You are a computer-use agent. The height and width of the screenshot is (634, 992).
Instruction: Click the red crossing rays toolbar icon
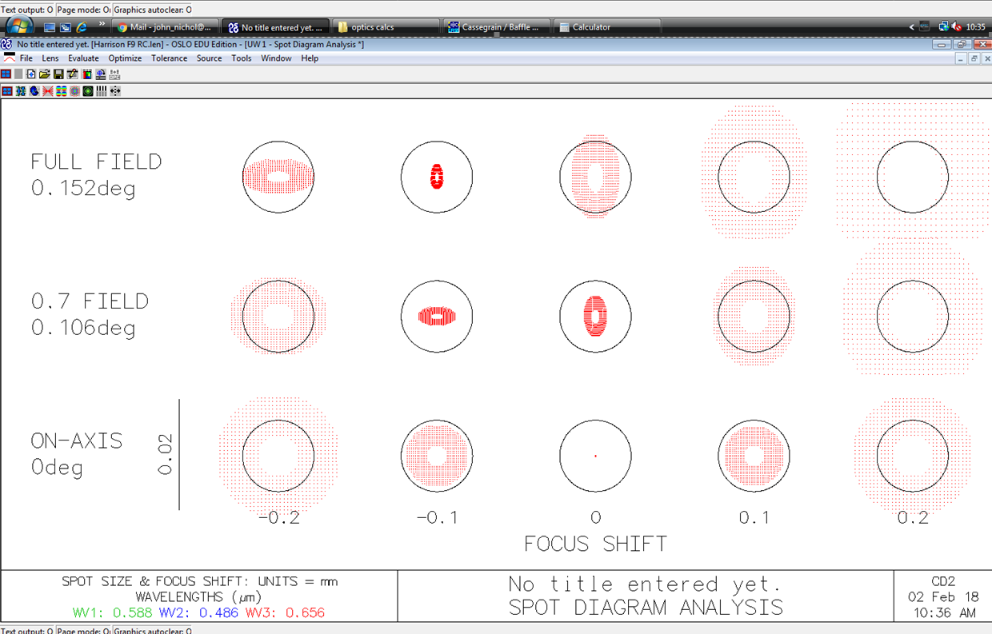point(48,91)
